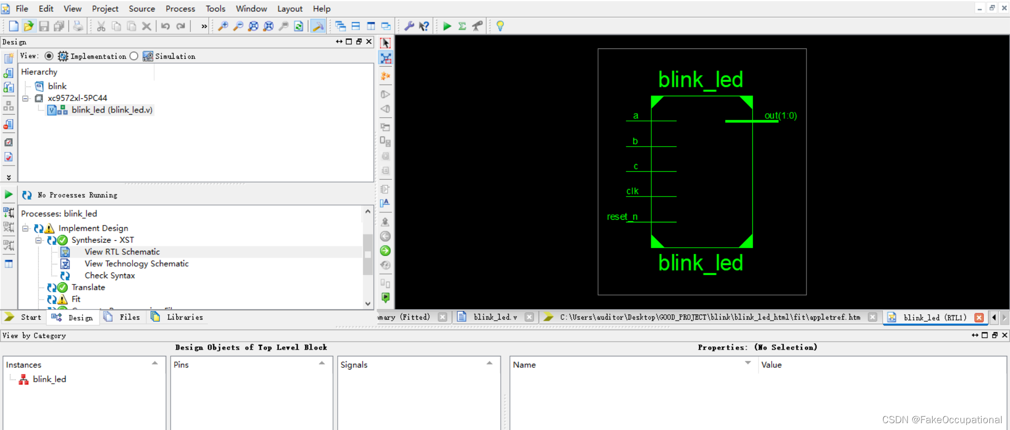Collapse the xc9572xl-5PC44 device node
Image resolution: width=1010 pixels, height=430 pixels.
pyautogui.click(x=25, y=98)
